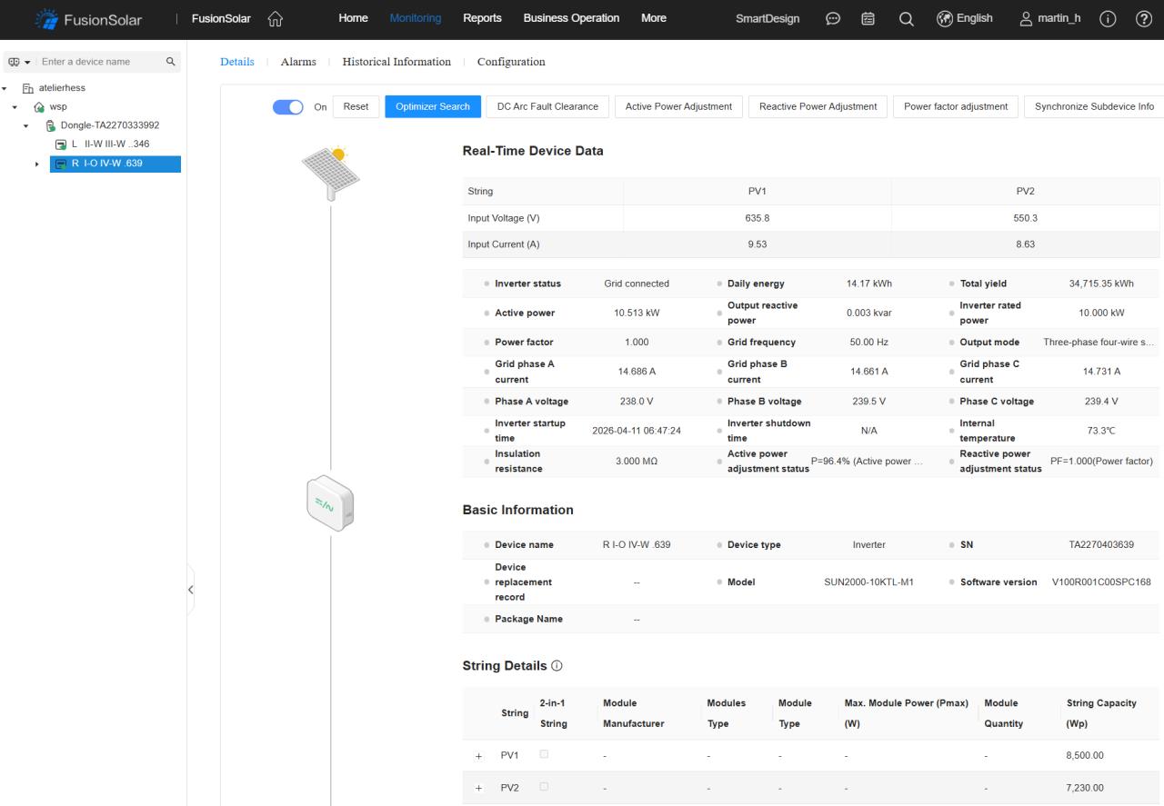Open the Reports menu

click(482, 19)
